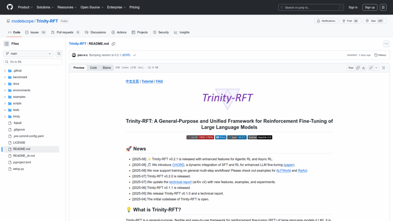
Task: Open more edit options dropdown arrow
Action: [x=376, y=68]
